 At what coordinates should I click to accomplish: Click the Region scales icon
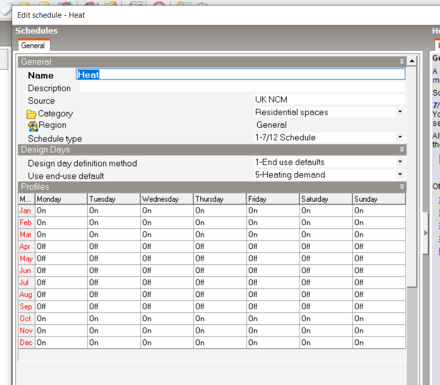click(33, 126)
